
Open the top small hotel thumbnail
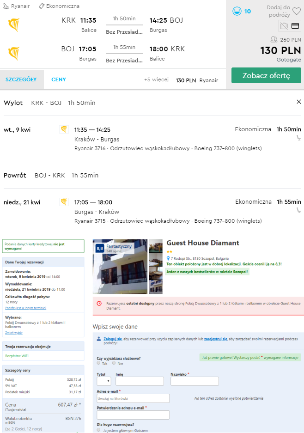(156, 246)
